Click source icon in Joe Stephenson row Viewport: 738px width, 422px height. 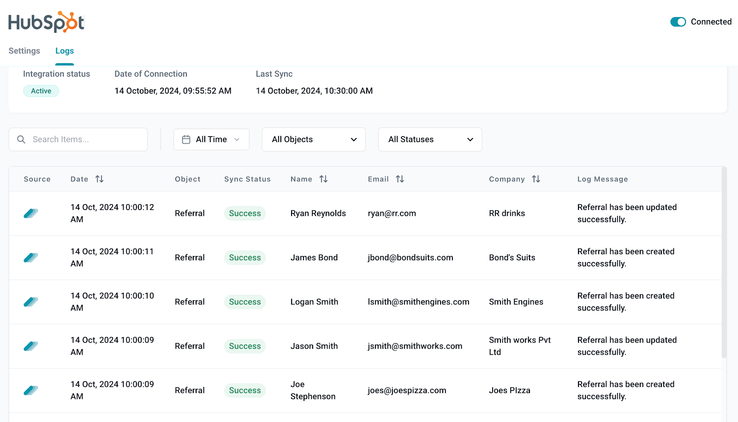[x=31, y=390]
